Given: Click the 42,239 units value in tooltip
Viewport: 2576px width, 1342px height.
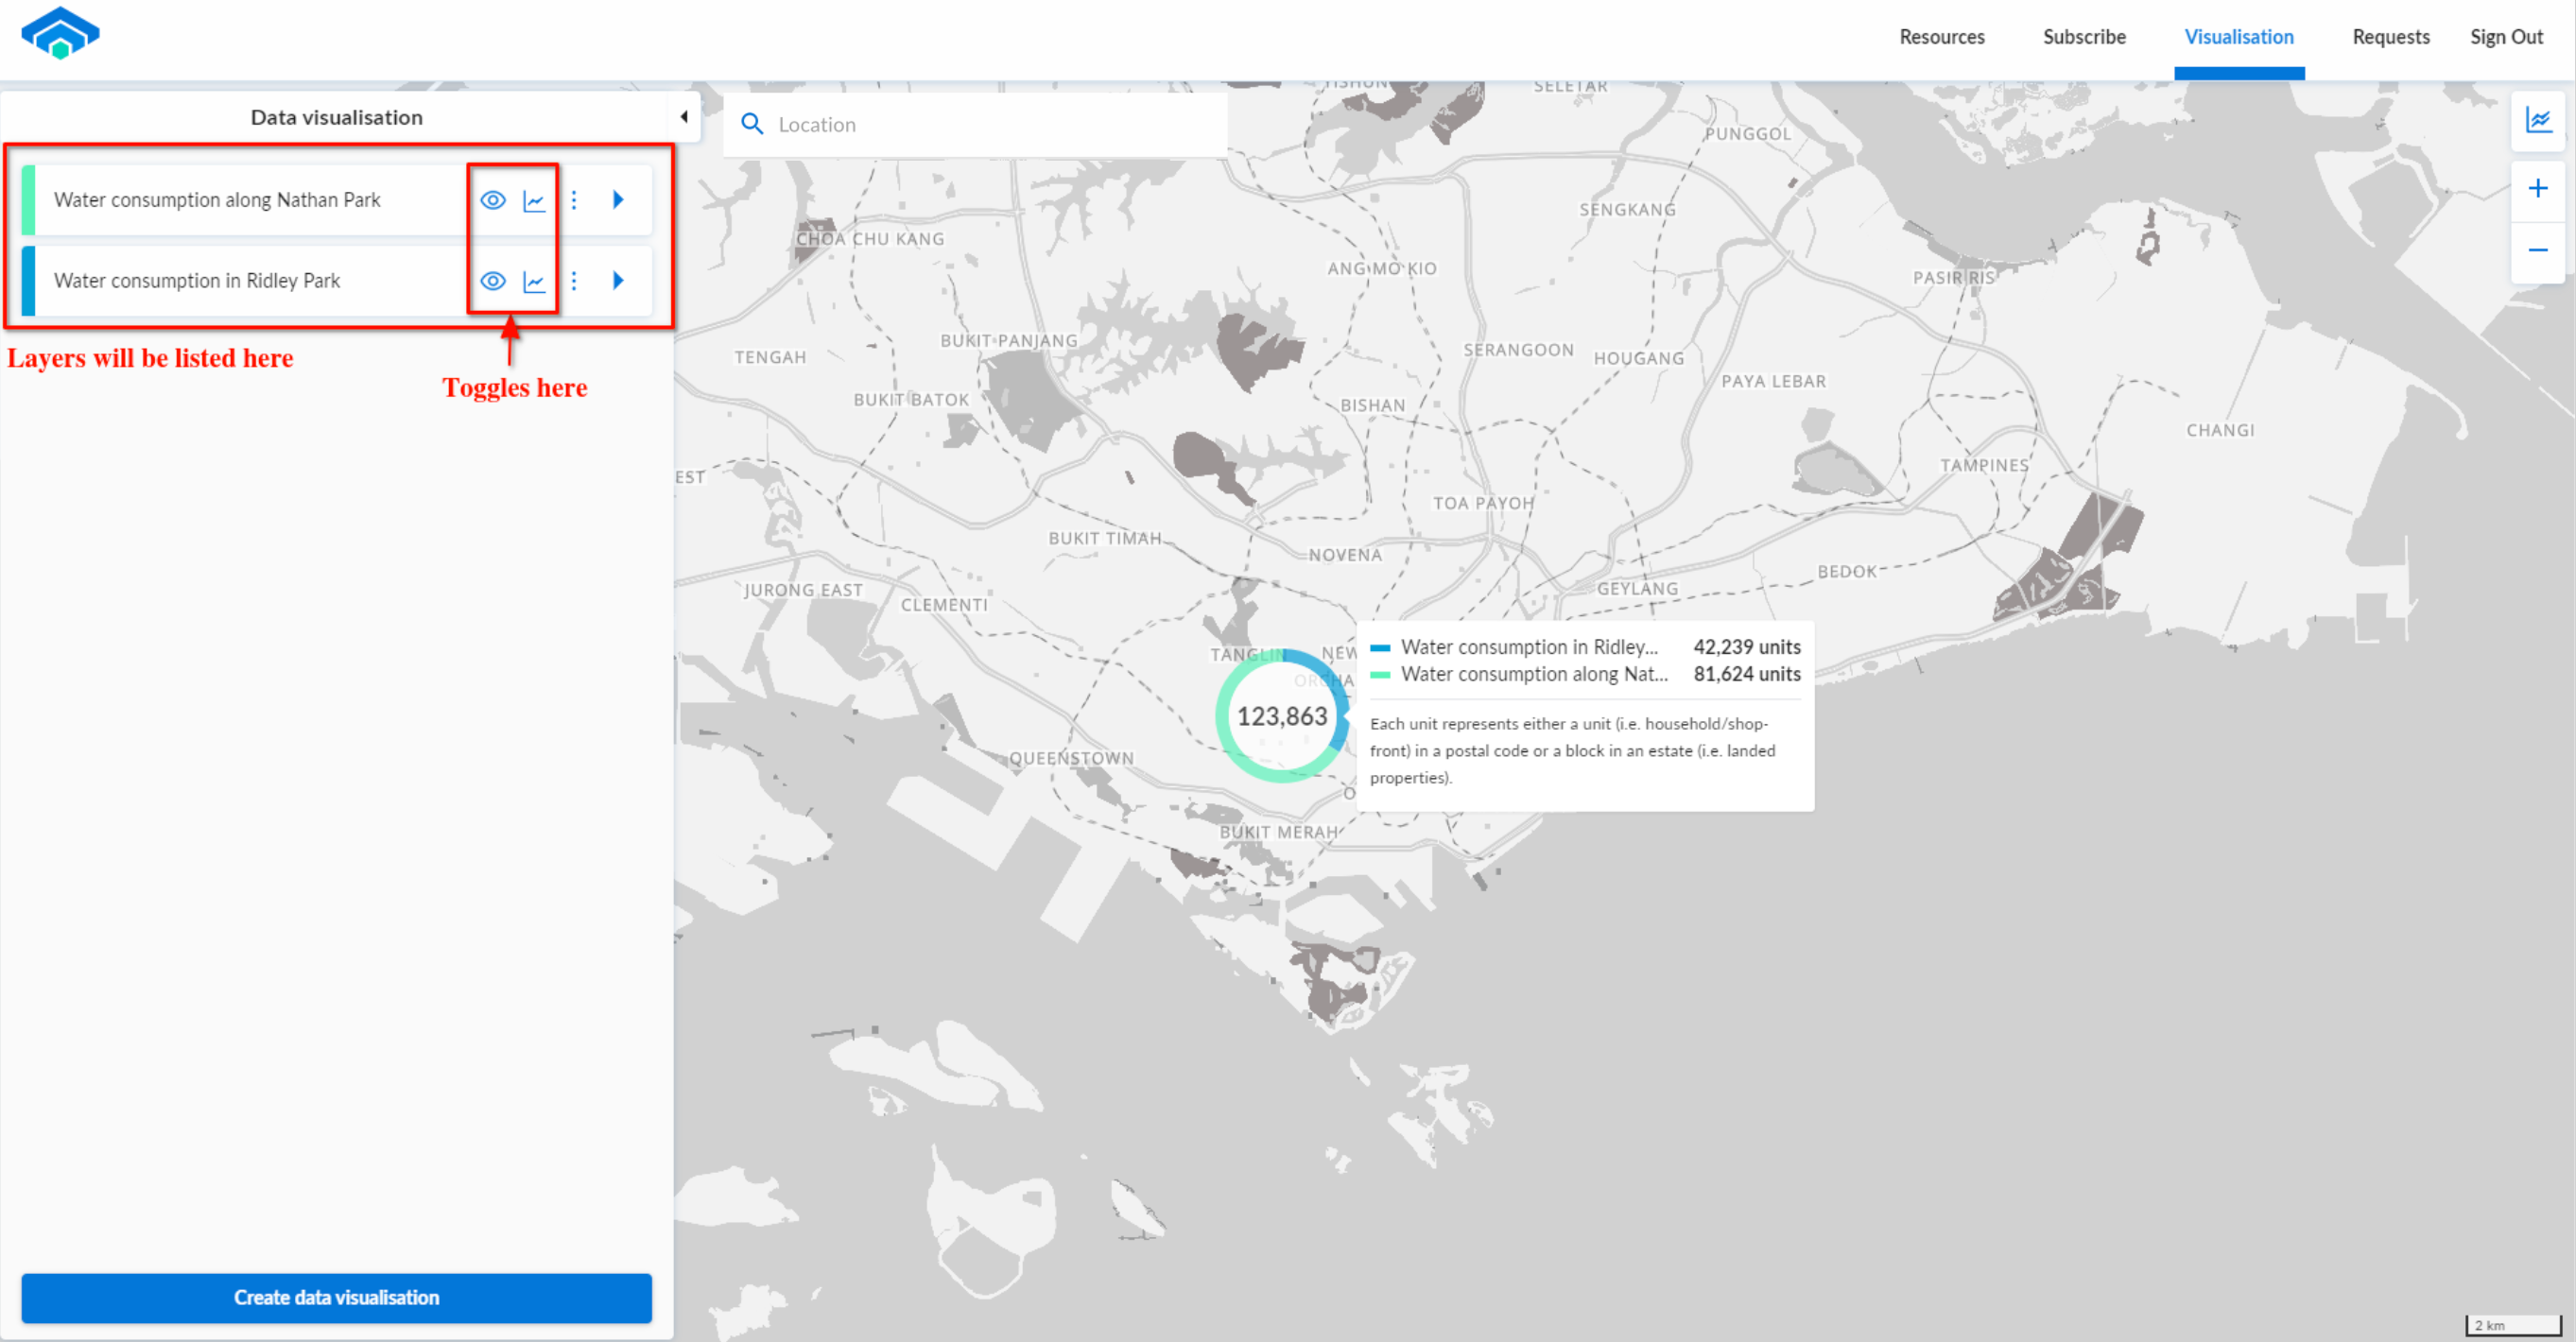Looking at the screenshot, I should pyautogui.click(x=1747, y=647).
